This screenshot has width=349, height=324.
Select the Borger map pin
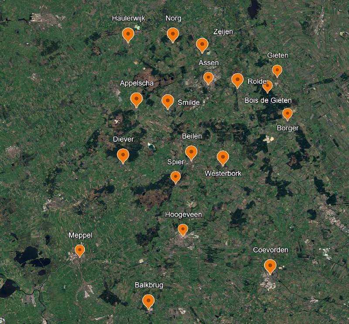tap(287, 114)
